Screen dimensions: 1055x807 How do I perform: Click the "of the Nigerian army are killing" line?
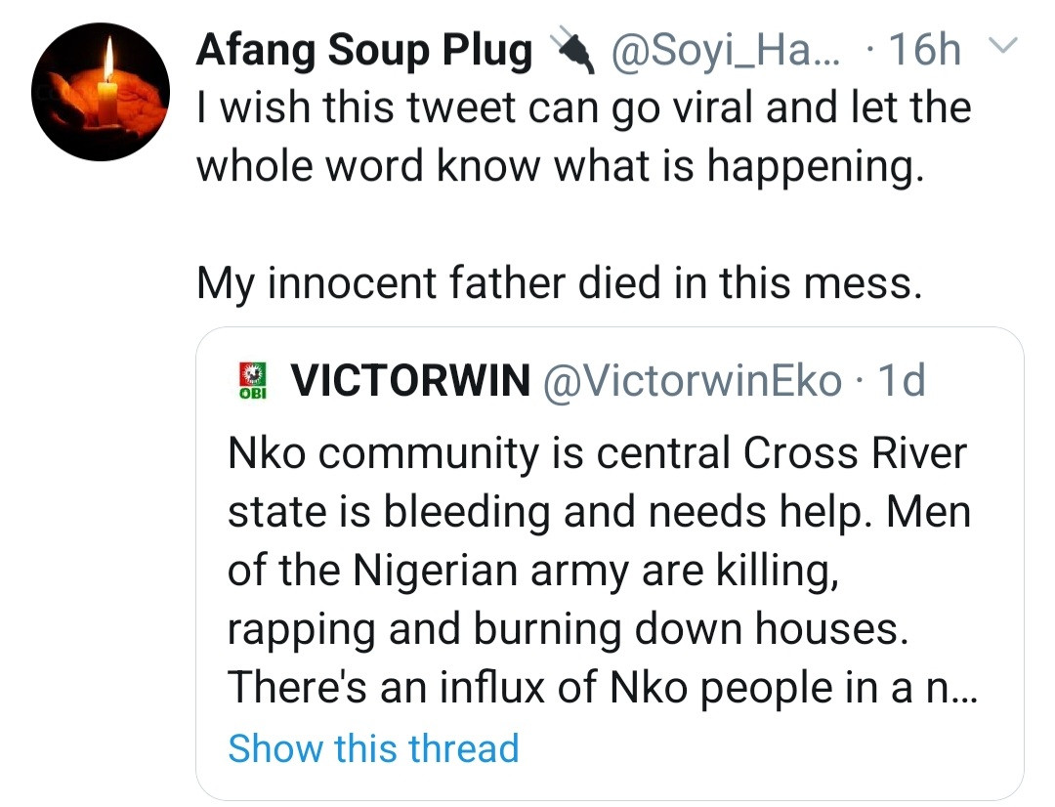coord(533,571)
